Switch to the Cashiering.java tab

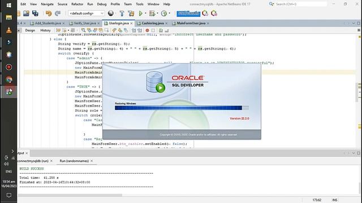[153, 23]
